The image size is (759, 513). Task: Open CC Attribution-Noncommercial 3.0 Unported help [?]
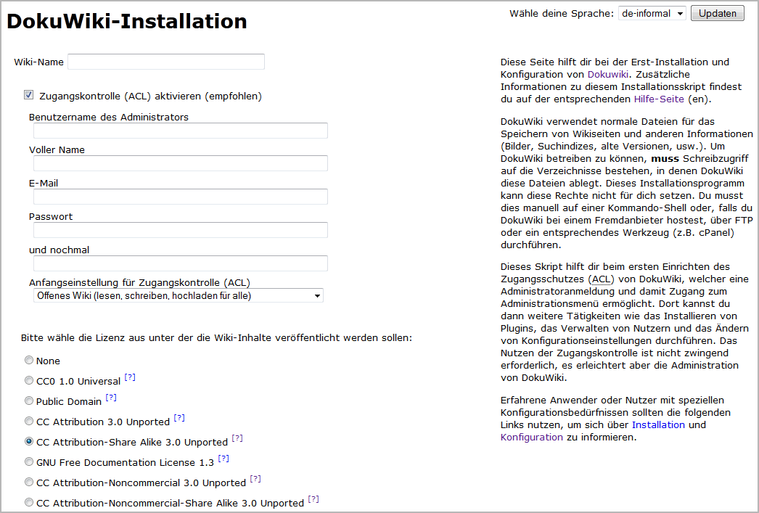click(x=255, y=479)
